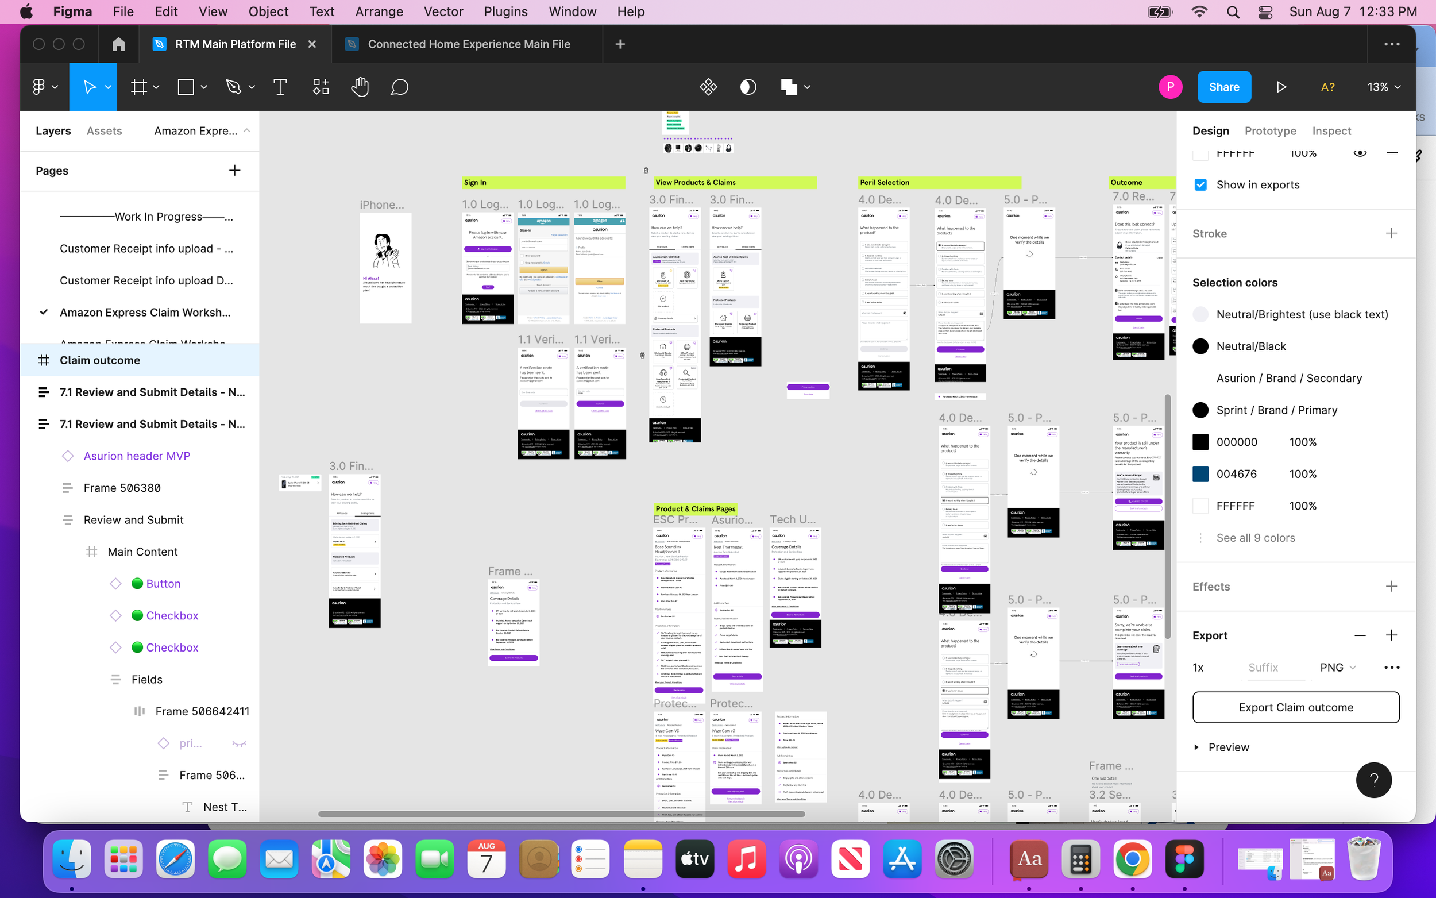Image resolution: width=1436 pixels, height=898 pixels.
Task: Select the Text tool
Action: point(280,87)
